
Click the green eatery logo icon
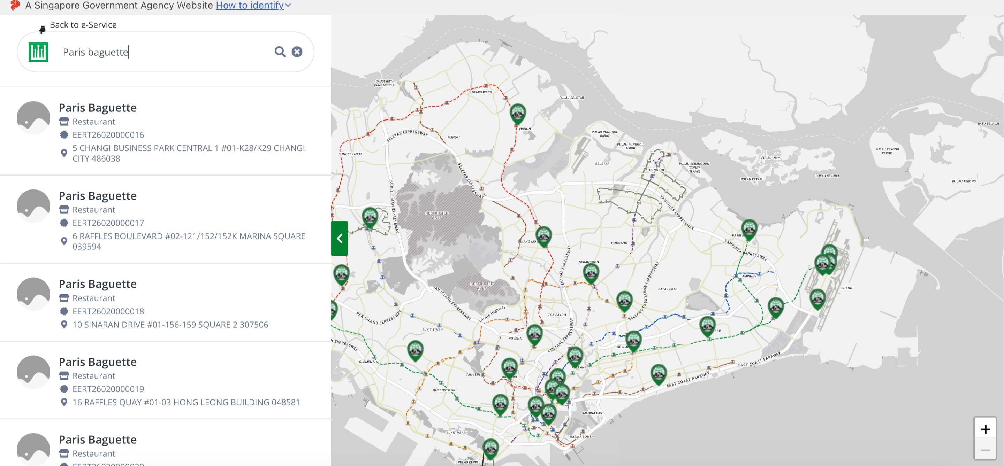38,52
